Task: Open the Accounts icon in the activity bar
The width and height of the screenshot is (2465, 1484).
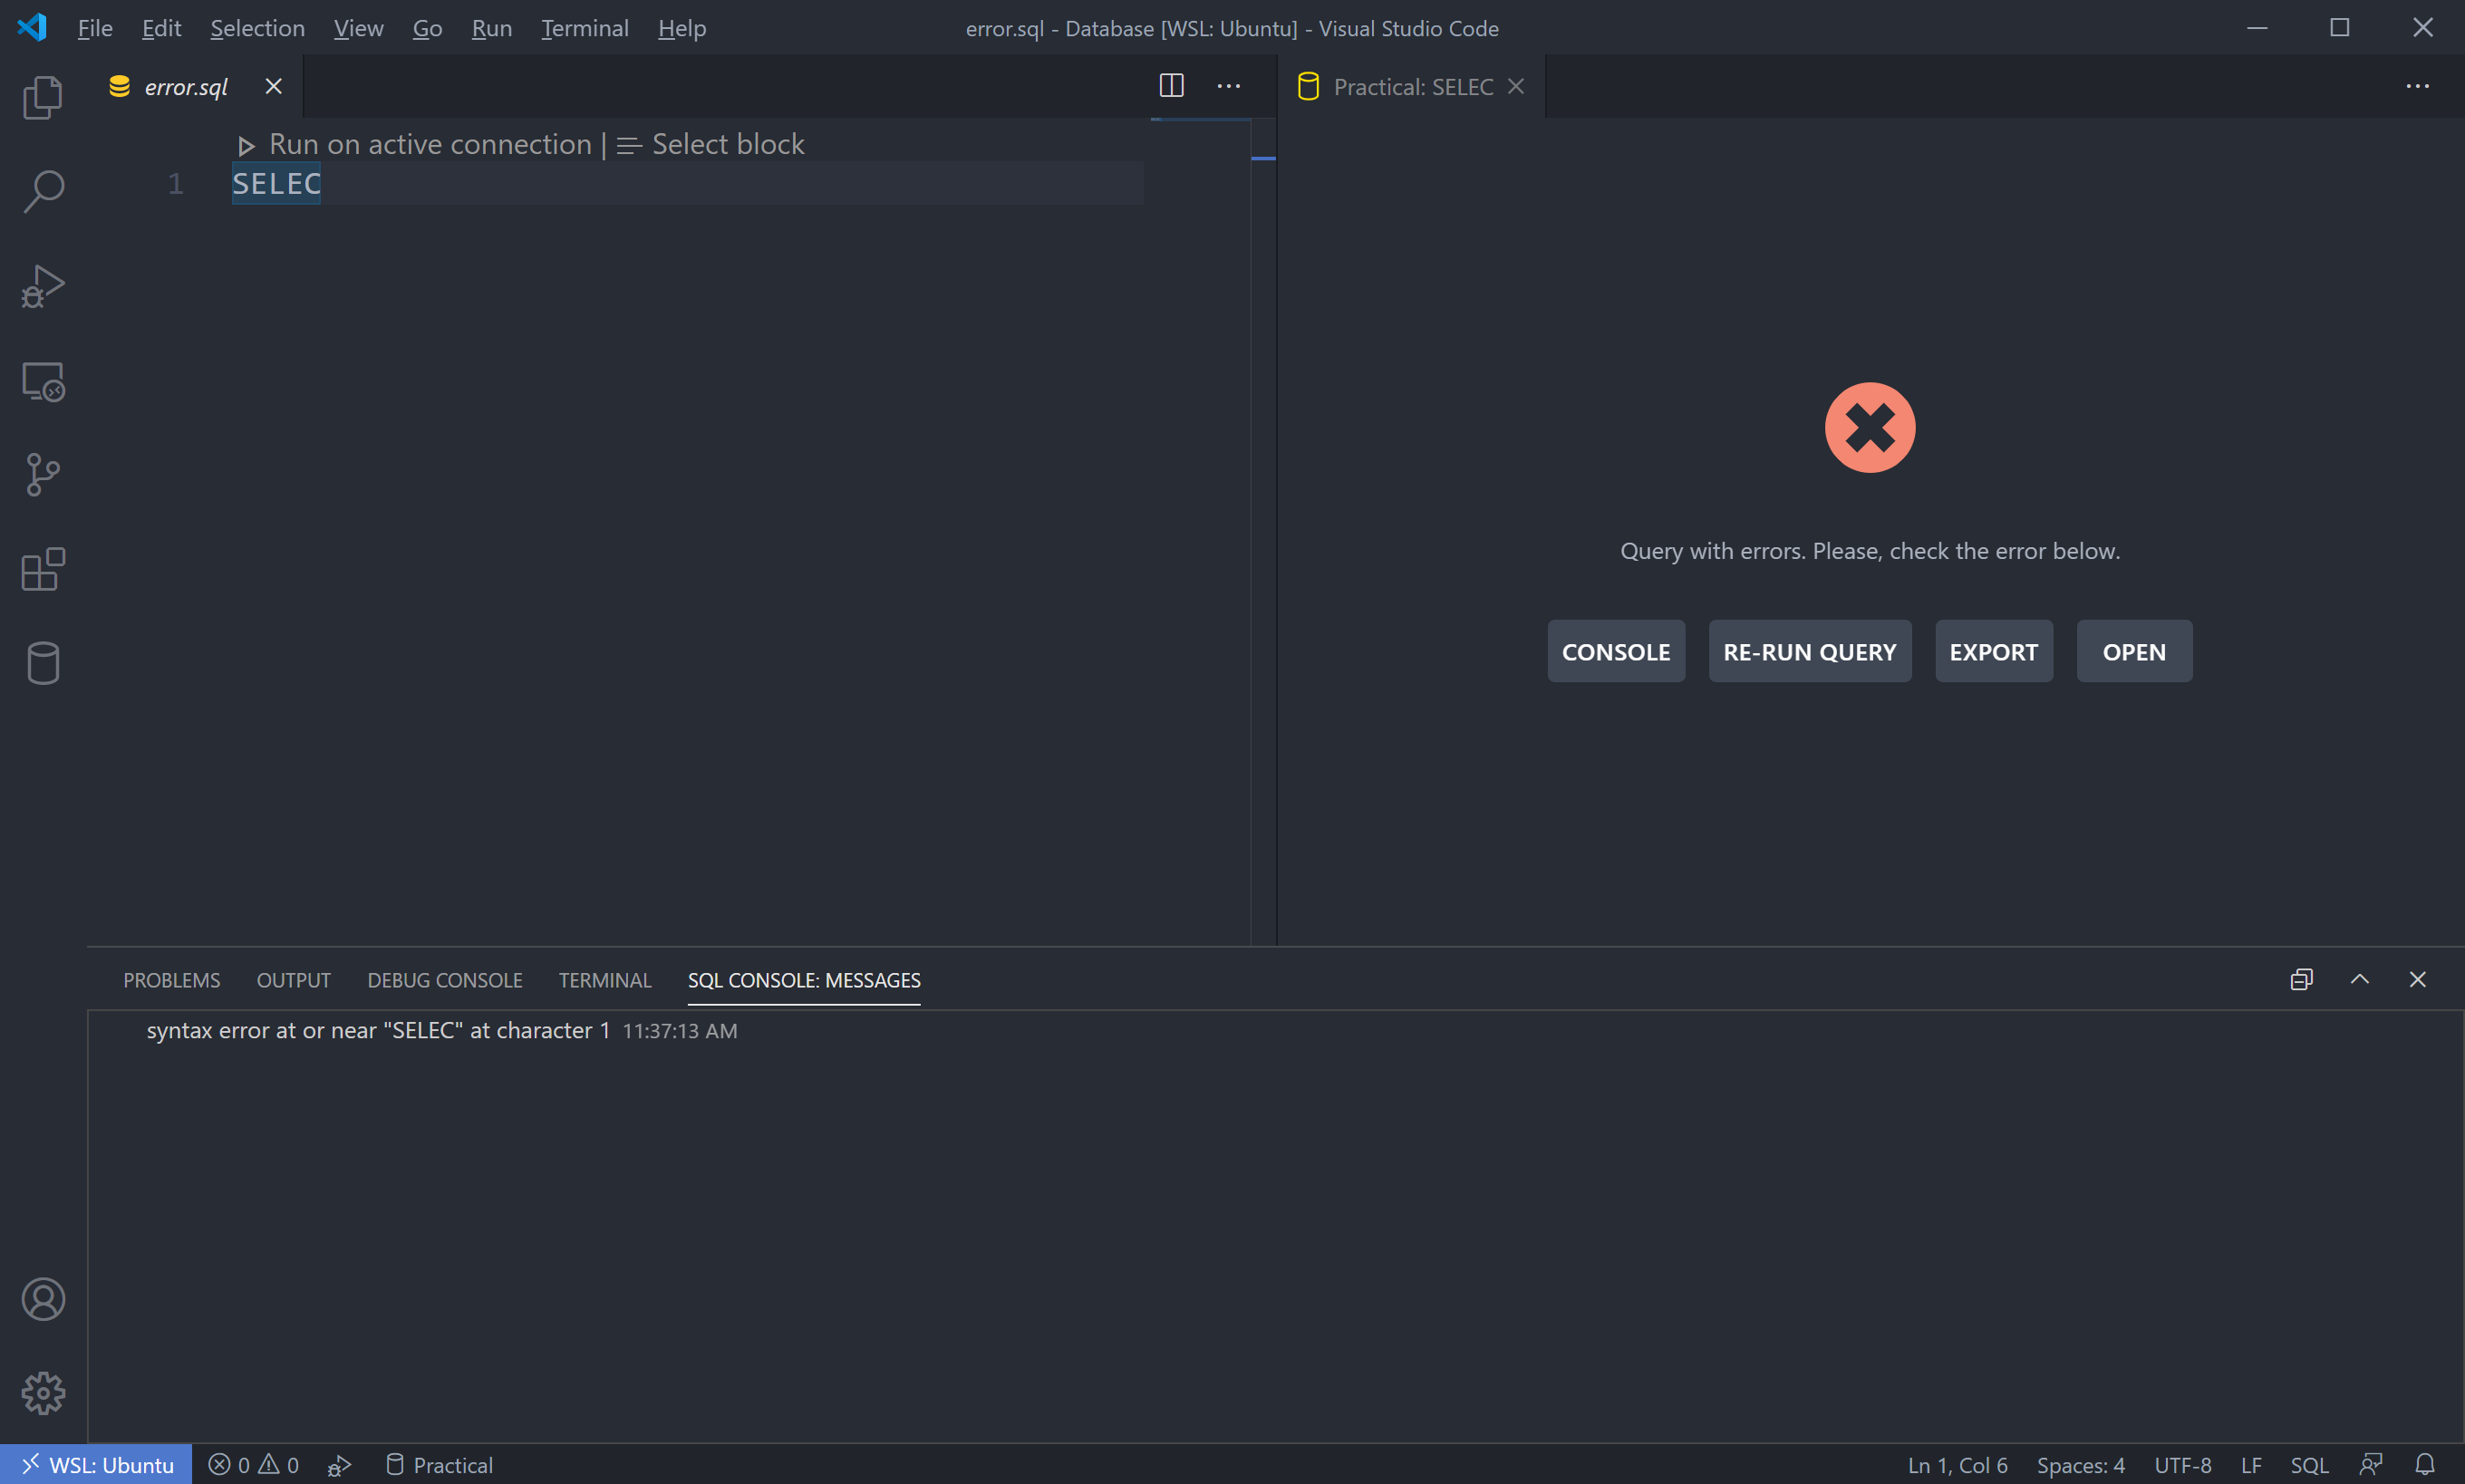Action: (x=42, y=1298)
